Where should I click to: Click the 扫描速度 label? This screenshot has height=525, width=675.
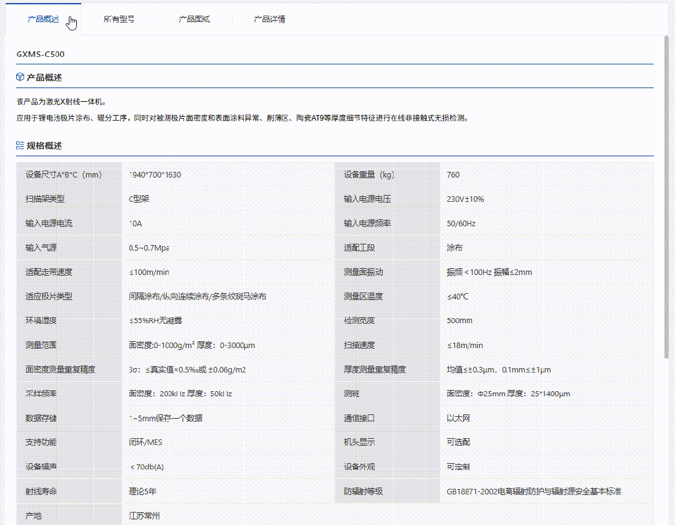(x=359, y=345)
